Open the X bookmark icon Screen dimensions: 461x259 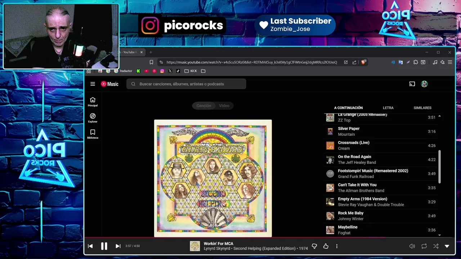170,71
